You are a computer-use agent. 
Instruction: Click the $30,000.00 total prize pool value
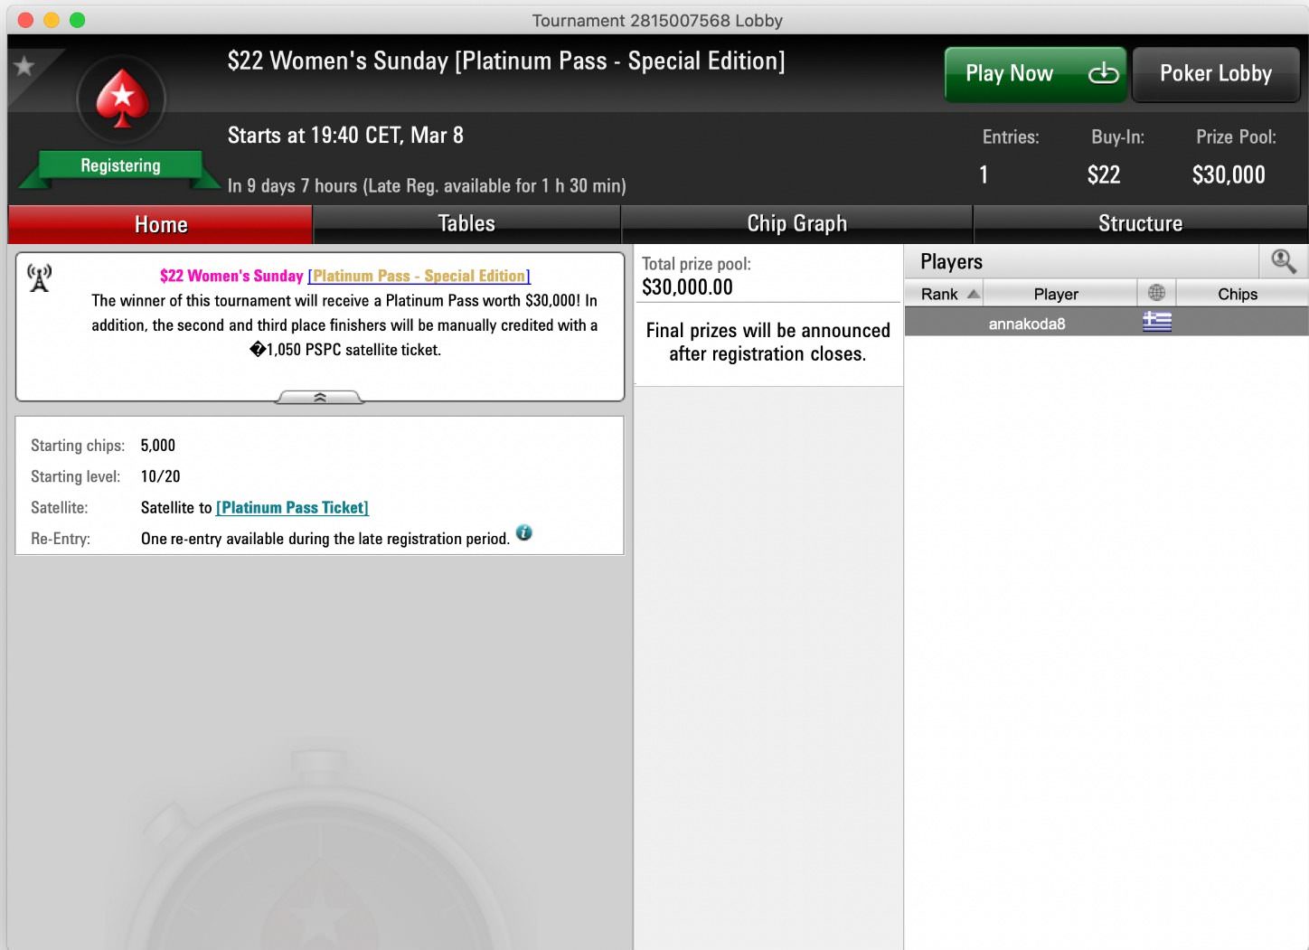coord(687,287)
